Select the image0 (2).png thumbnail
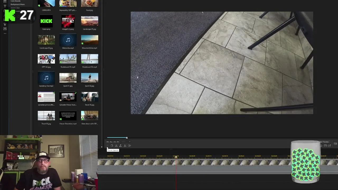The height and width of the screenshot is (190, 338). coord(68,21)
